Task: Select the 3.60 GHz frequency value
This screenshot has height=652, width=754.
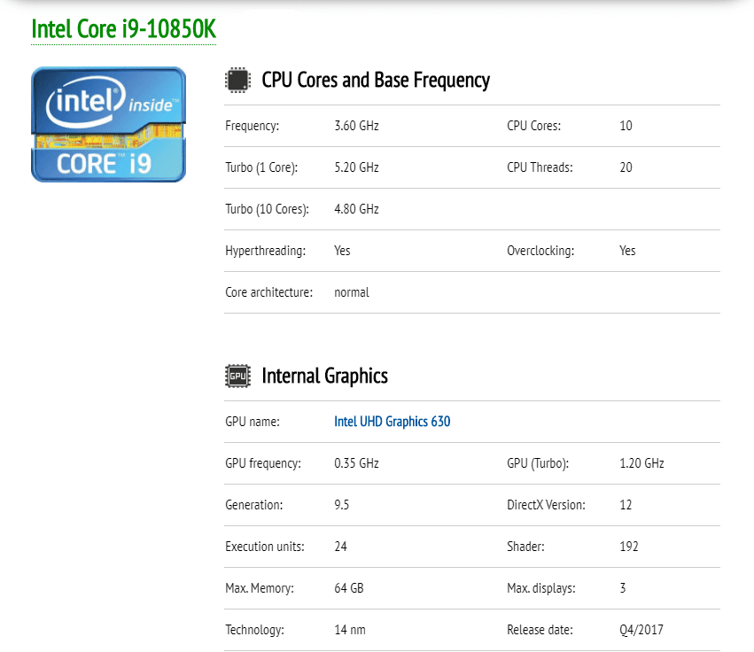Action: click(x=356, y=126)
